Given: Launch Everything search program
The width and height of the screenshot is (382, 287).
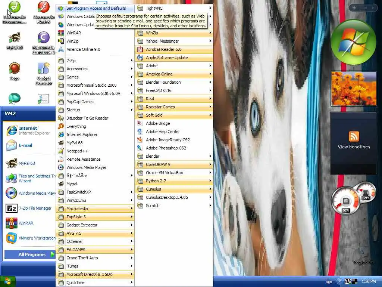Looking at the screenshot, I should click(x=95, y=126).
